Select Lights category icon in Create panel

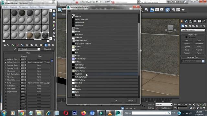pyautogui.click(x=190, y=26)
